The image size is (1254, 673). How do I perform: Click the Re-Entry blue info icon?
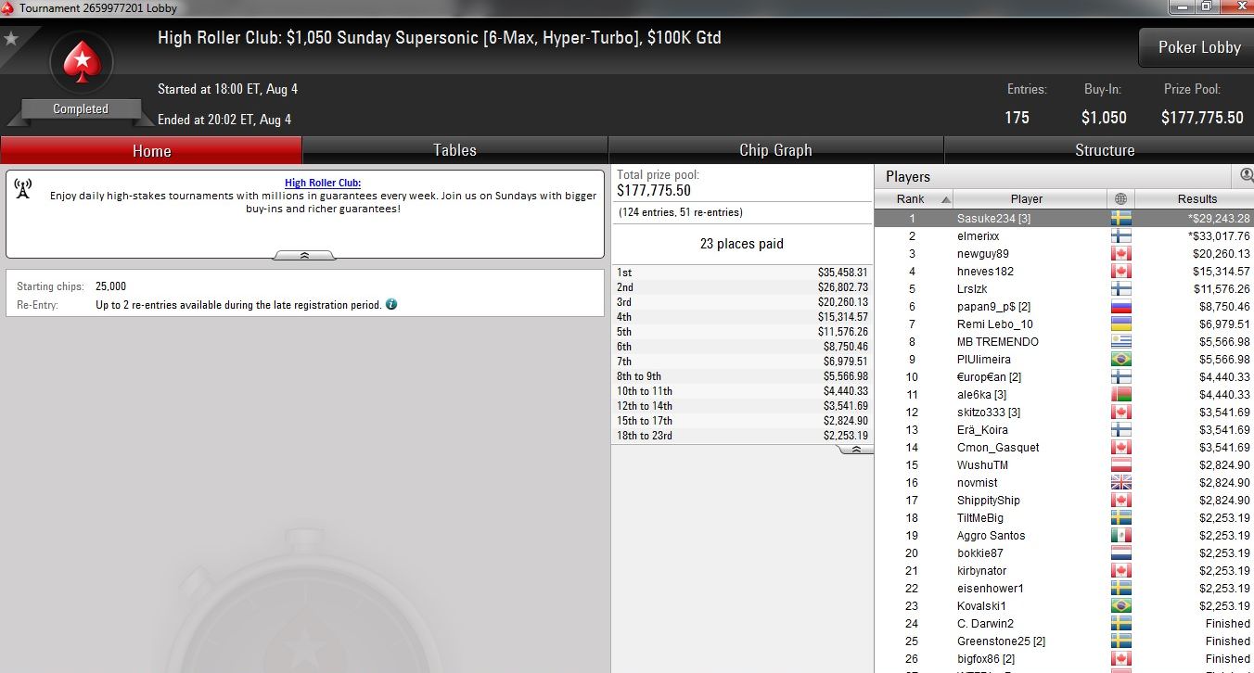pyautogui.click(x=391, y=304)
